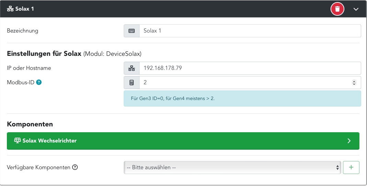The height and width of the screenshot is (186, 367).
Task: Click the keyboard icon beside Bezeichnung field
Action: click(132, 31)
